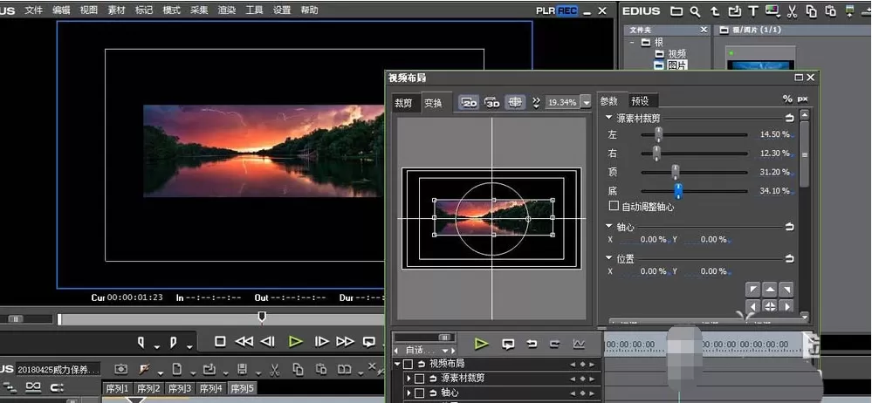Screen dimensions: 872x403
Task: Open the 渲染 menu
Action: click(x=226, y=10)
